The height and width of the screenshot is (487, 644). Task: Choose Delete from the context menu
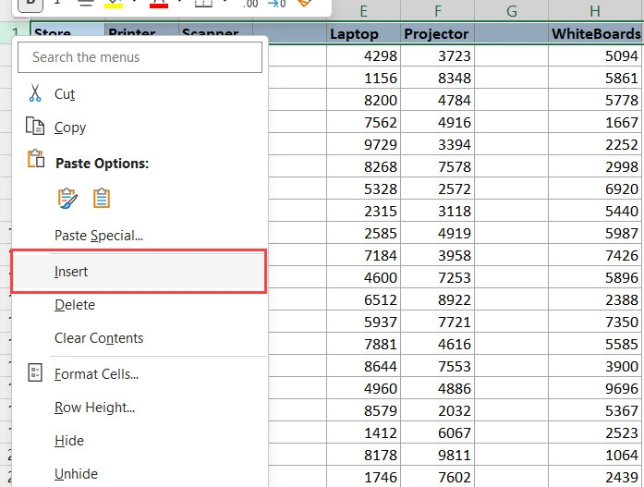(x=75, y=305)
